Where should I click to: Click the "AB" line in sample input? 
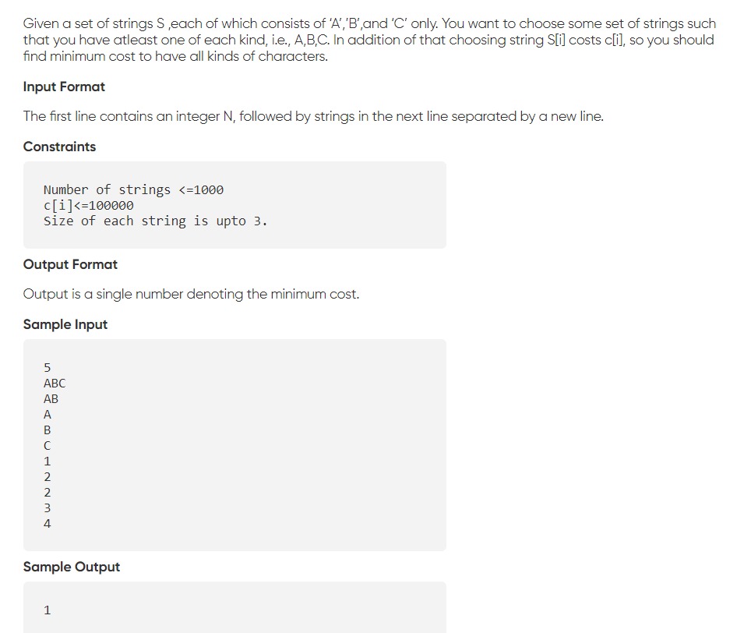click(x=51, y=398)
